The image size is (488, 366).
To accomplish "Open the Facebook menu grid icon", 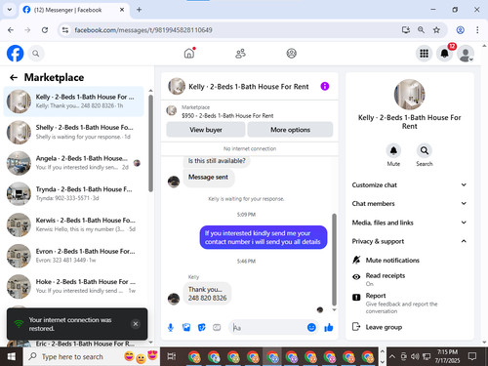I will point(424,54).
